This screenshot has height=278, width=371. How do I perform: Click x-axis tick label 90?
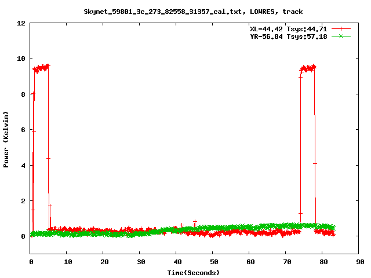click(x=360, y=262)
